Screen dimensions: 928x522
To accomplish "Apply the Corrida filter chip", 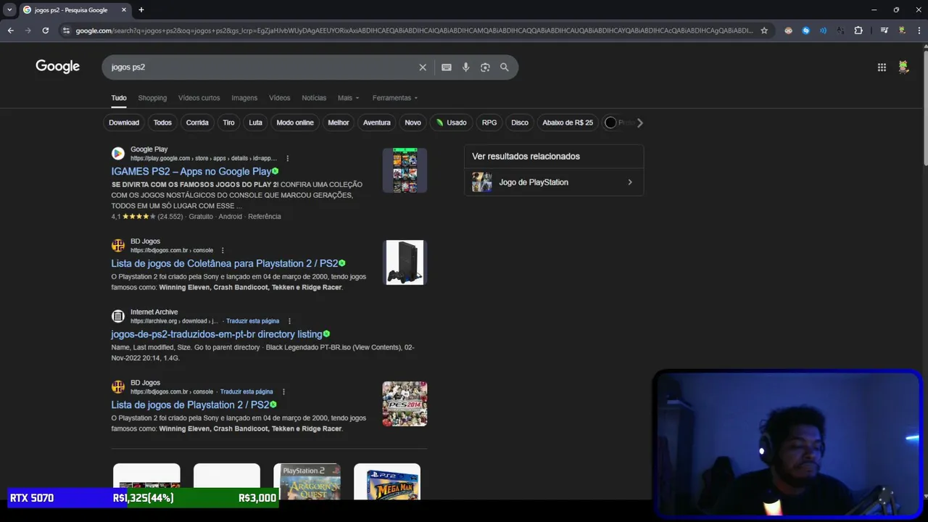I will coord(197,123).
